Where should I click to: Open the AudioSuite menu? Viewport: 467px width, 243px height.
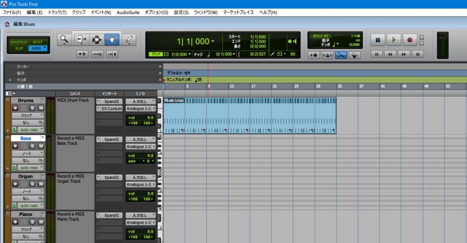pyautogui.click(x=128, y=12)
